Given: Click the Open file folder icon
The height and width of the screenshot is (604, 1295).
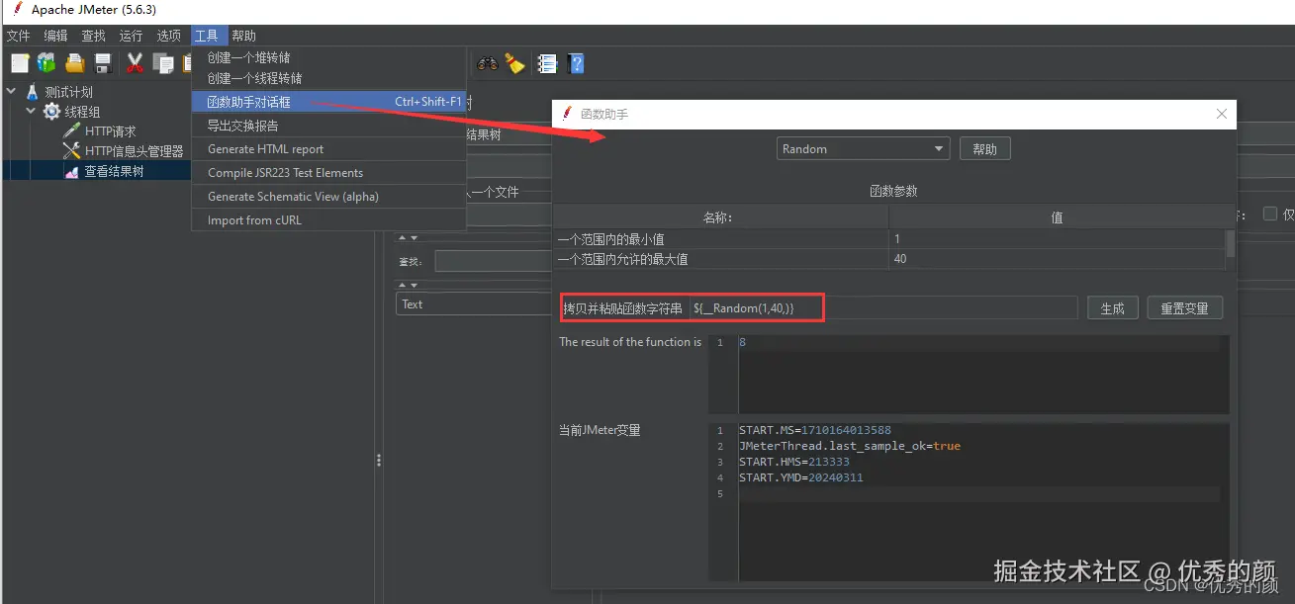Looking at the screenshot, I should 75,63.
